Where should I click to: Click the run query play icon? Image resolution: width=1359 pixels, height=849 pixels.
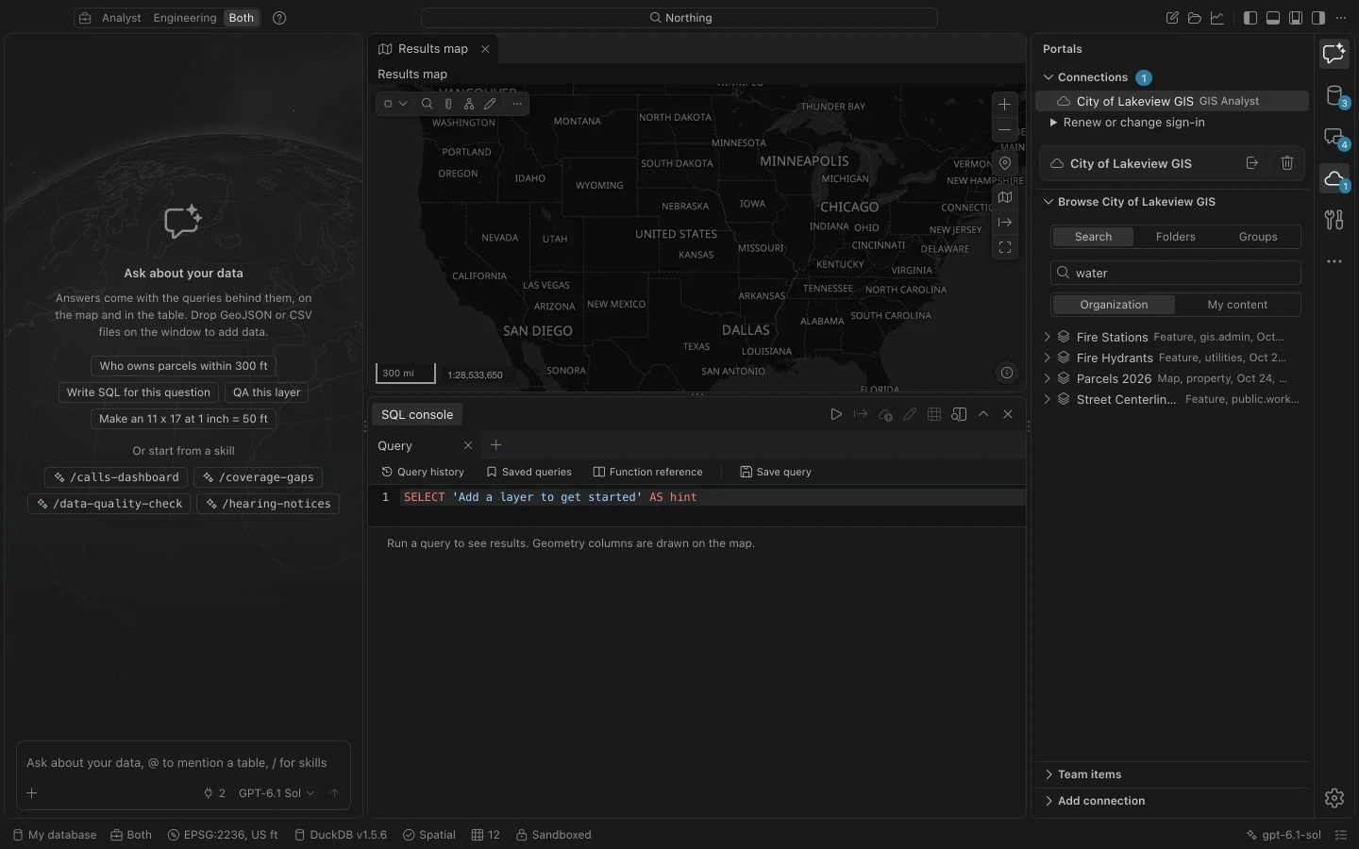coord(836,414)
